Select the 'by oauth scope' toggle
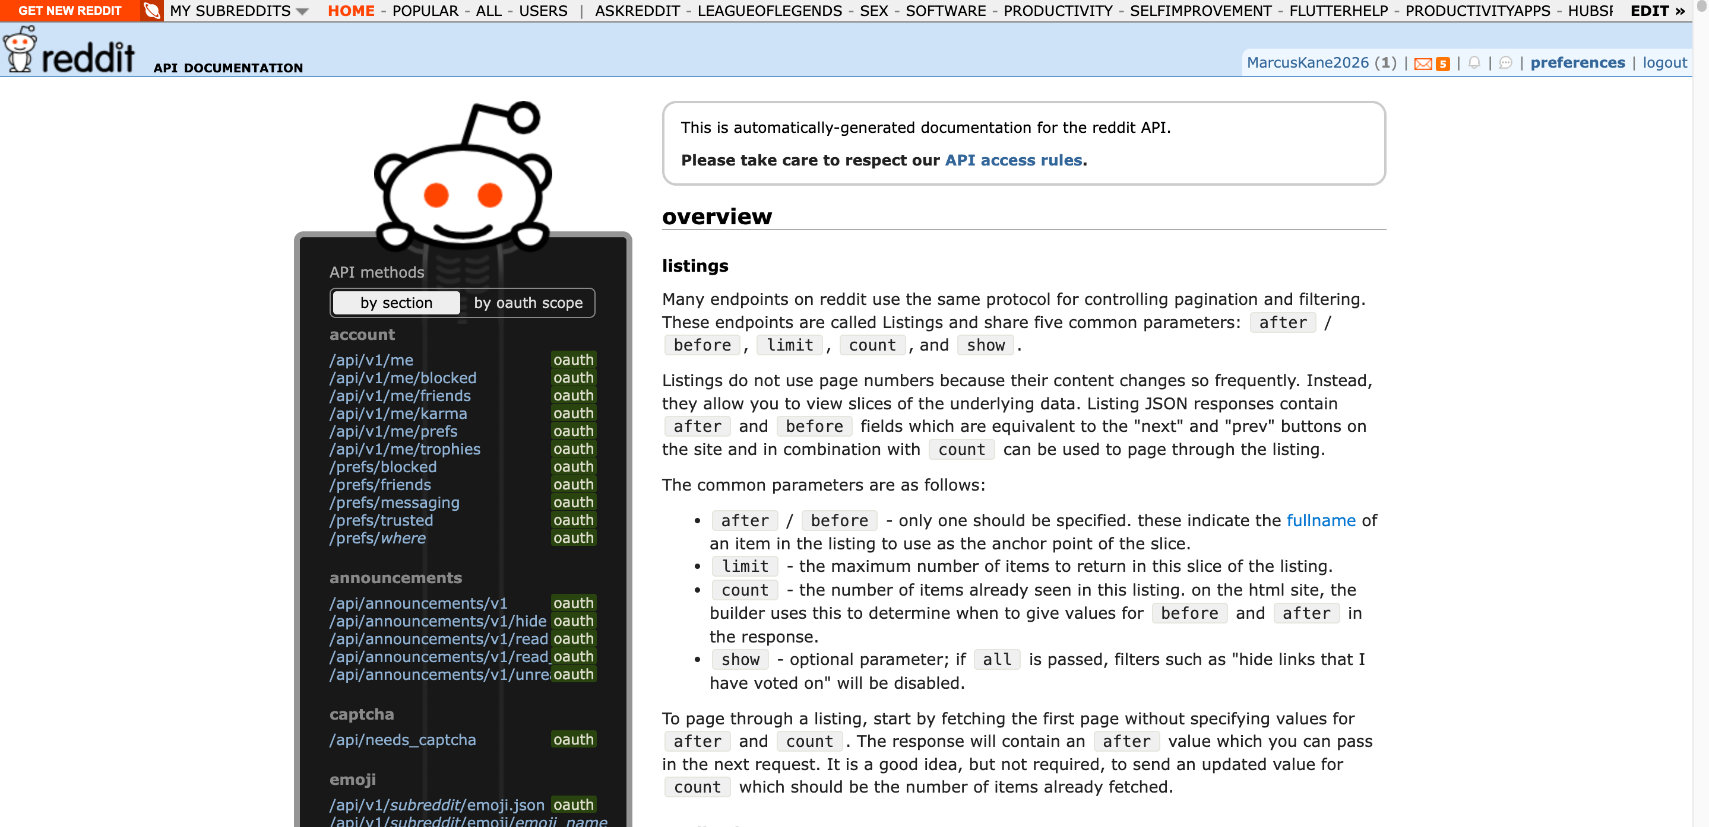The image size is (1709, 827). tap(528, 303)
